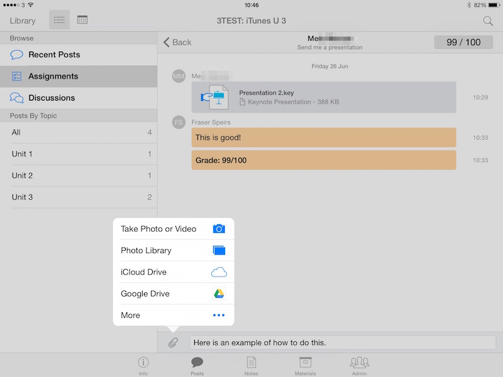Screen dimensions: 503x377
Task: Tap the 99/100 grade badge
Action: [463, 42]
